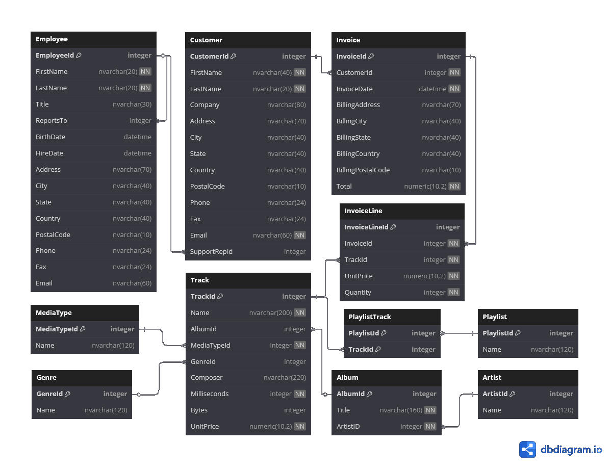Screen dimensions: 611x471
Task: Click the Name field in Playlist table
Action: pos(528,350)
